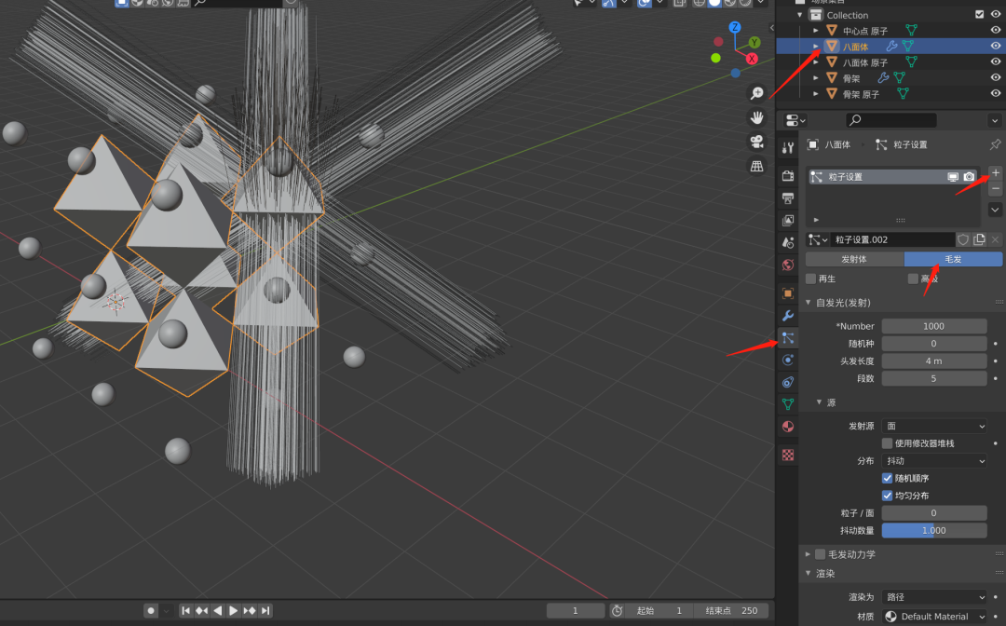Toggle Collection visibility eye
This screenshot has width=1006, height=626.
click(x=995, y=14)
